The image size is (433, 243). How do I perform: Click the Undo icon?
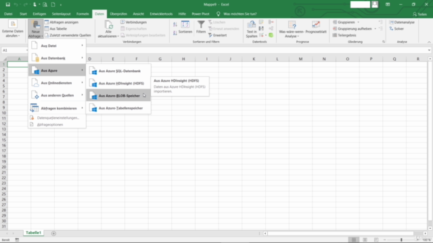coord(16,5)
